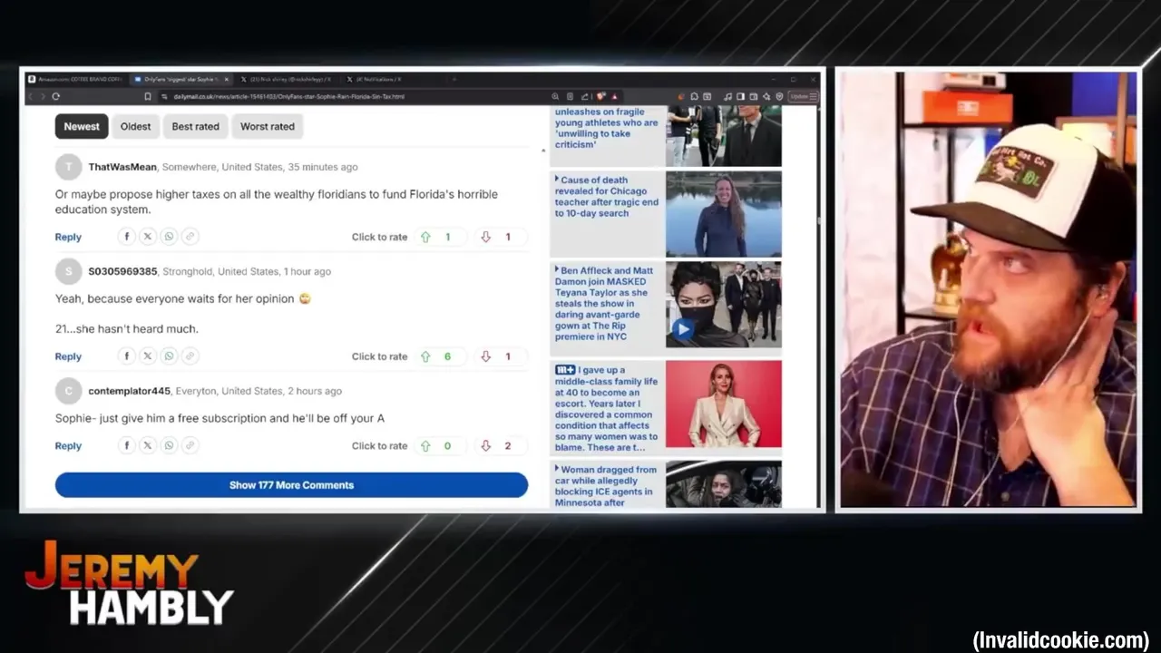The height and width of the screenshot is (653, 1161).
Task: Reply to ThatWasMean's comment
Action: 68,237
